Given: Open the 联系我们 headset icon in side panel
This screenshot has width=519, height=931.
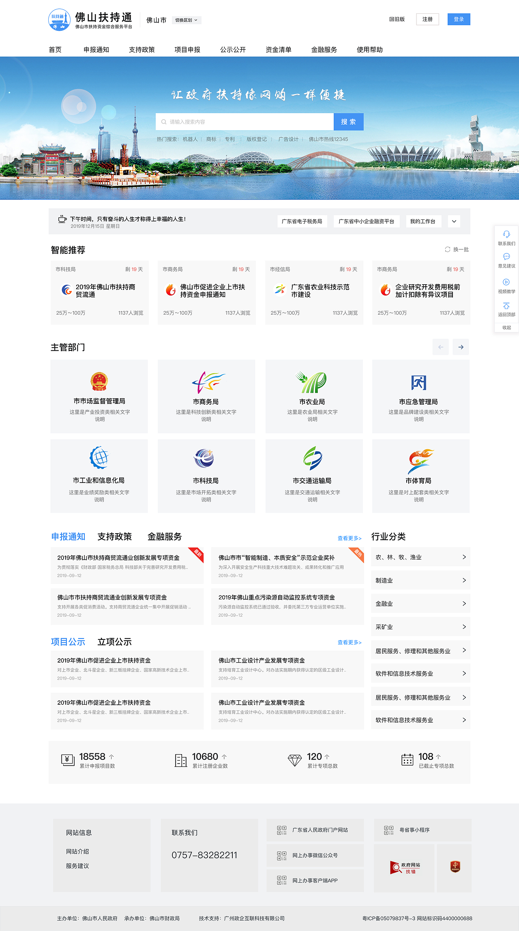Looking at the screenshot, I should [x=506, y=234].
